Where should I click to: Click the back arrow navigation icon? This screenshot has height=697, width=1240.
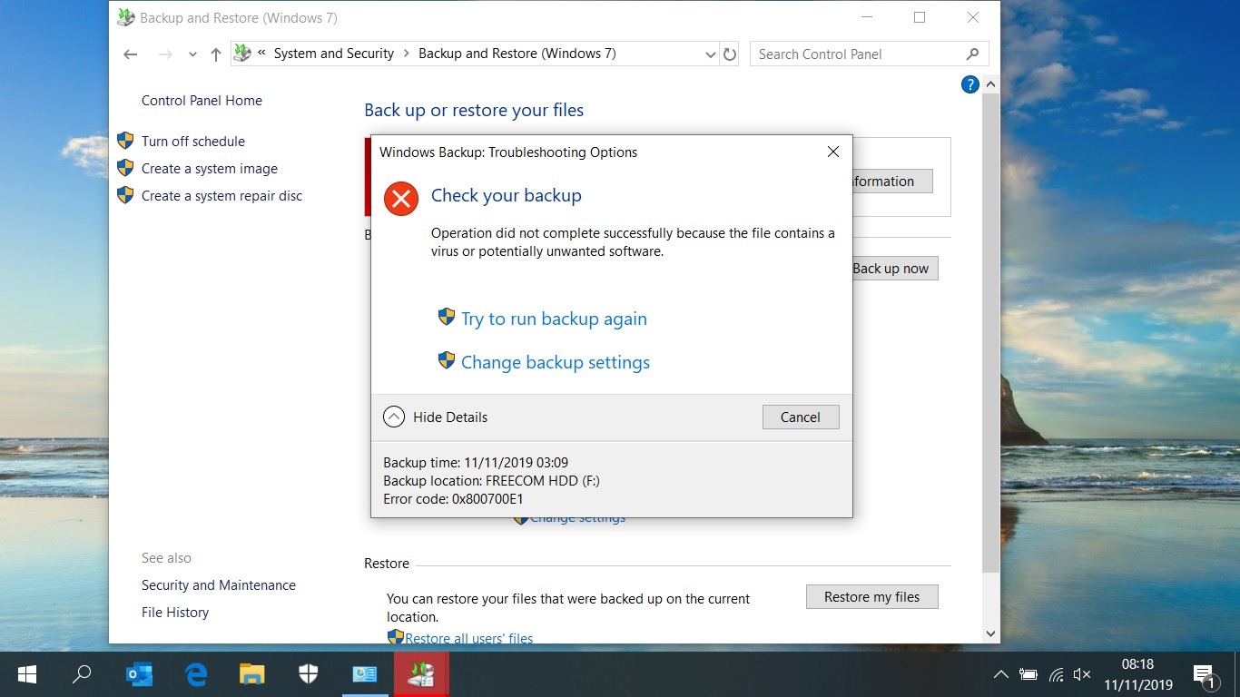pos(130,54)
